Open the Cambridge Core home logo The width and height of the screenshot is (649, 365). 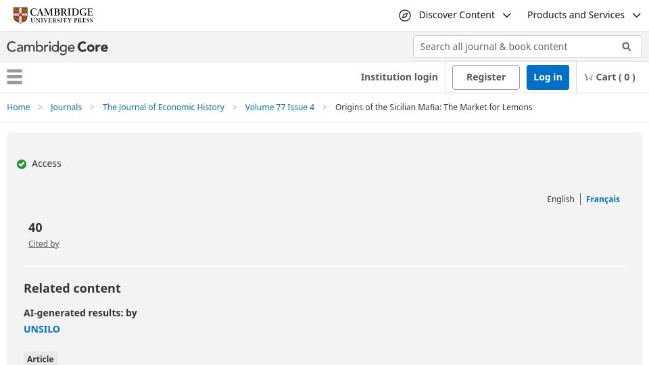point(57,47)
